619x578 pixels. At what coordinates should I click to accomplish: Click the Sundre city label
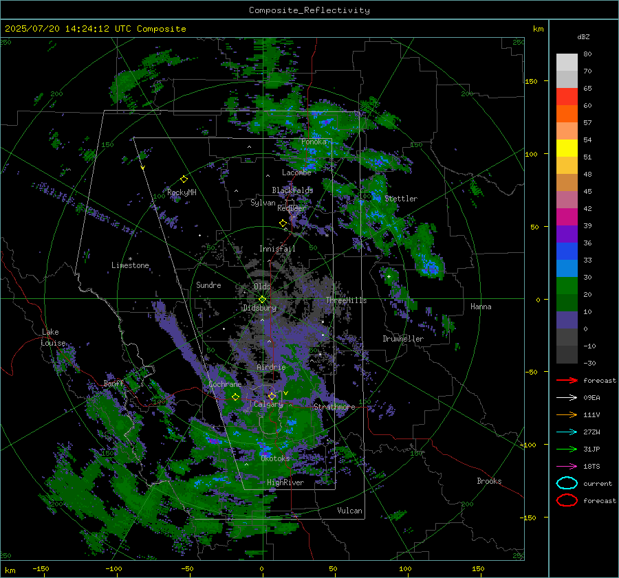point(208,285)
